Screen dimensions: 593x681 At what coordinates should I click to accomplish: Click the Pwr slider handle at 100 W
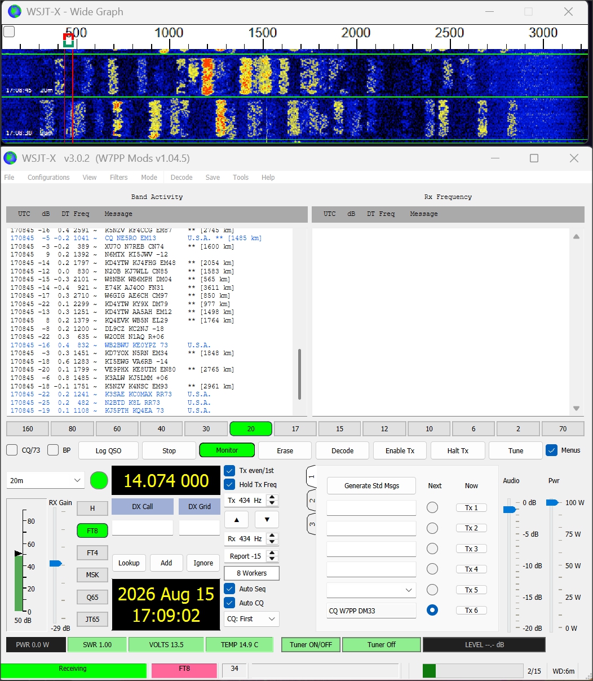(553, 502)
